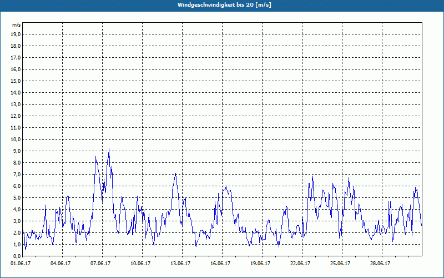Click the highest wind peak above 9 m/s

point(109,148)
